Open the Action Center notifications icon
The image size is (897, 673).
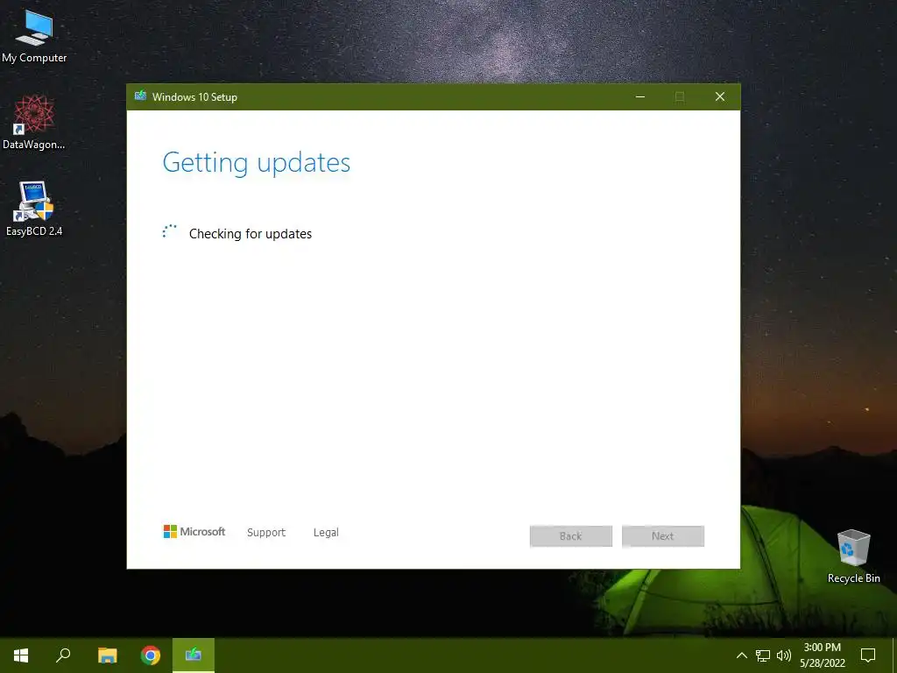[868, 655]
